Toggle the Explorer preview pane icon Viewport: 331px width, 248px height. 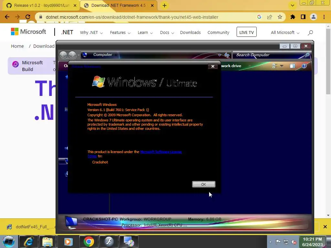(x=292, y=66)
